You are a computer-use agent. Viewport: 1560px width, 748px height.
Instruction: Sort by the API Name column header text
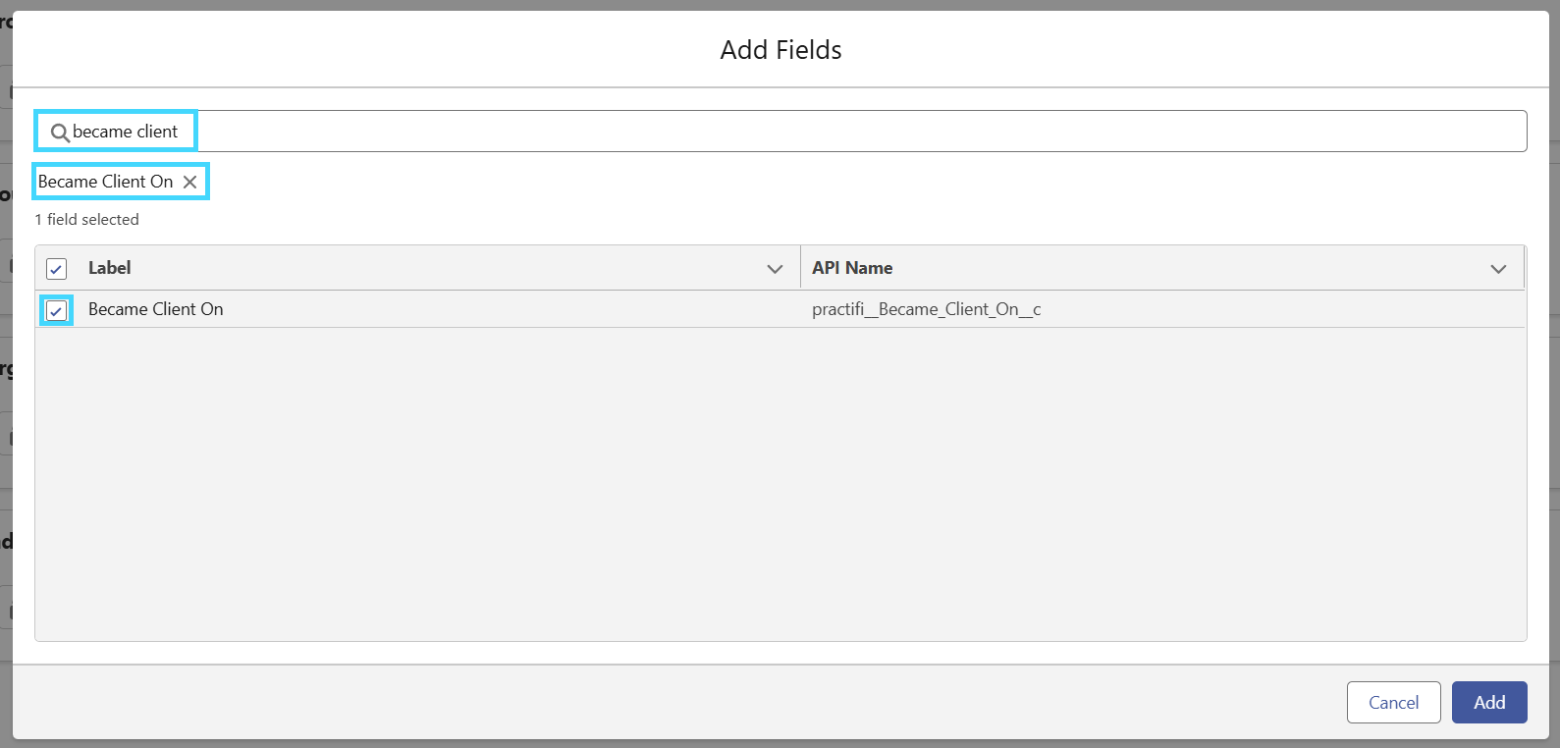click(852, 268)
